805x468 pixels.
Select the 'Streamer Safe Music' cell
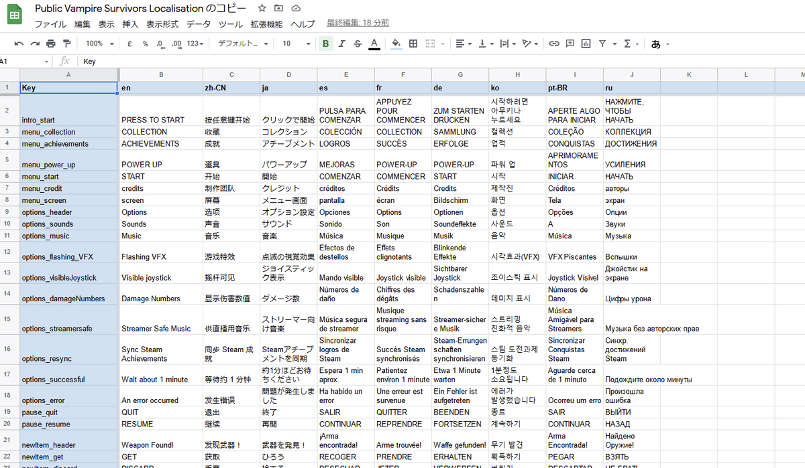(x=161, y=319)
